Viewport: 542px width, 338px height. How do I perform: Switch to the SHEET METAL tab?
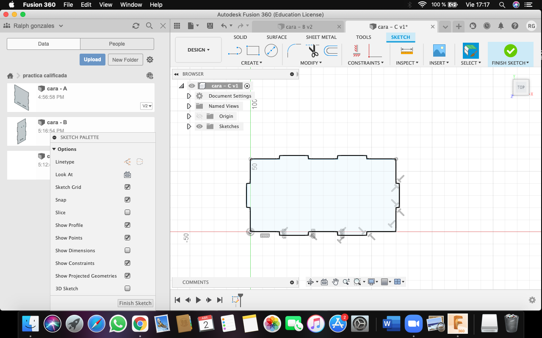pos(321,37)
